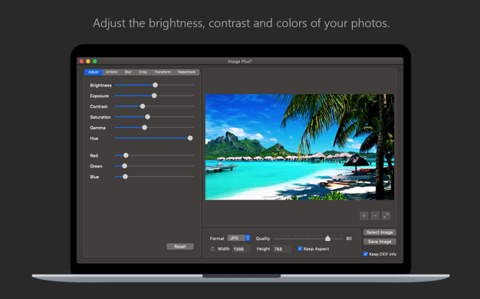Open the JPG format dropdown
This screenshot has width=480, height=299.
coord(238,238)
